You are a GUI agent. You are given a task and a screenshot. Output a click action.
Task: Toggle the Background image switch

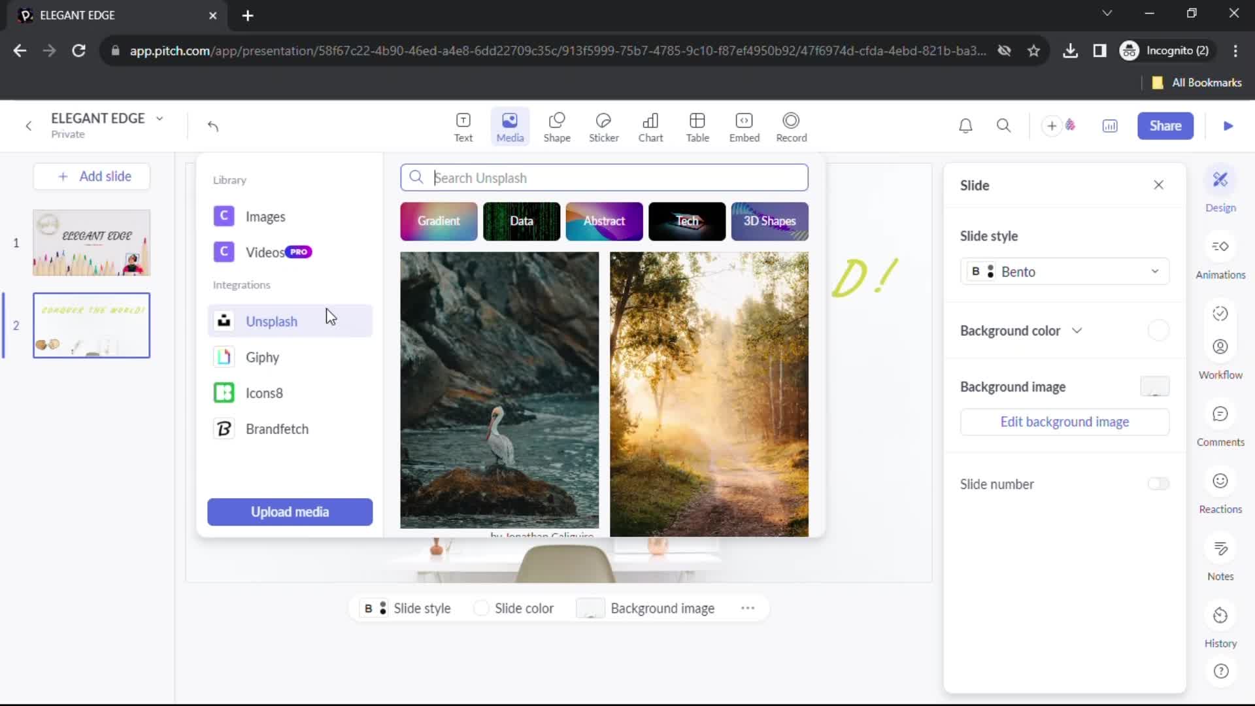pyautogui.click(x=1155, y=386)
